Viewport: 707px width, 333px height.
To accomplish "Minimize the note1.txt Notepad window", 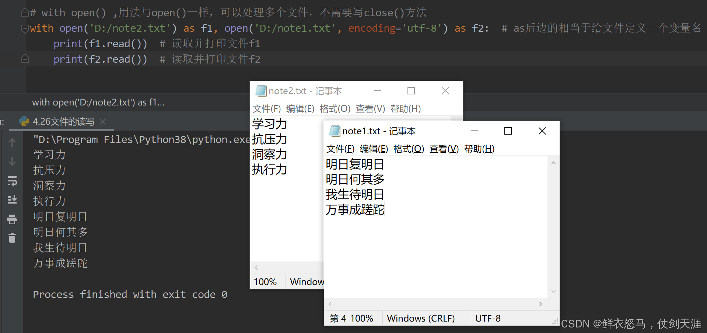I will click(x=475, y=131).
